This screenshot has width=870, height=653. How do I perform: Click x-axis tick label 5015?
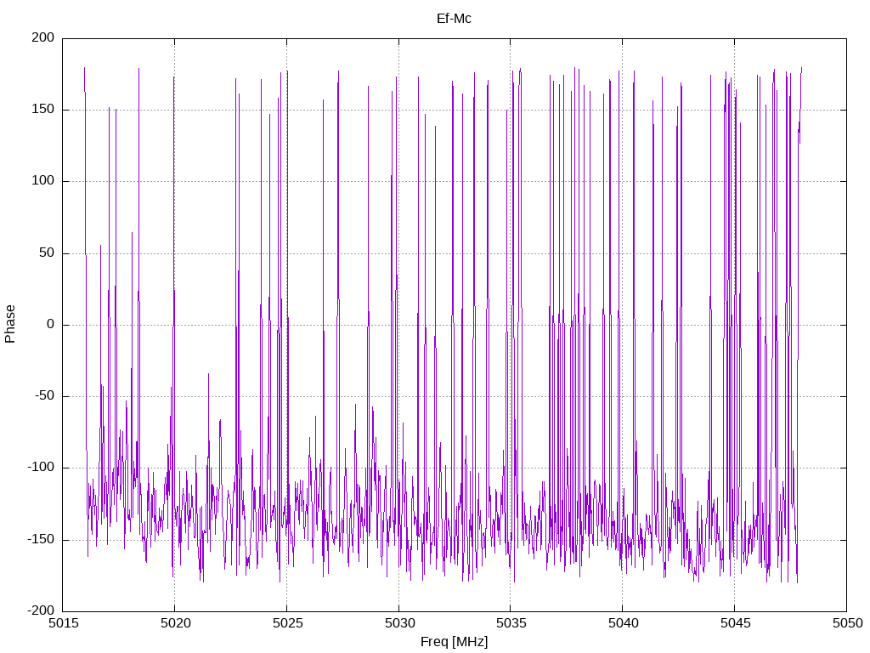click(x=63, y=623)
